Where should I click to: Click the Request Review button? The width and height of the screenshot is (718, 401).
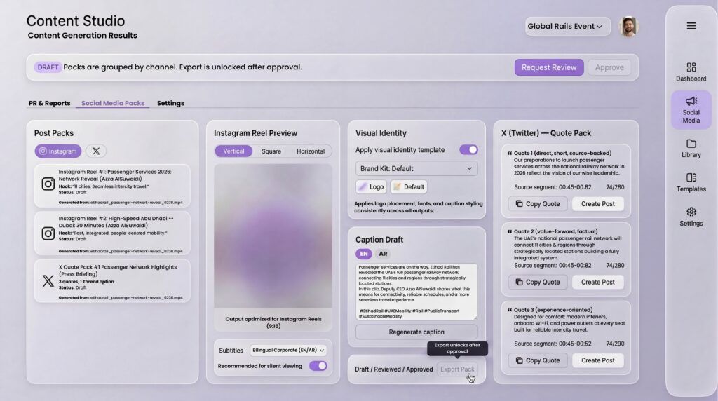[x=549, y=67]
